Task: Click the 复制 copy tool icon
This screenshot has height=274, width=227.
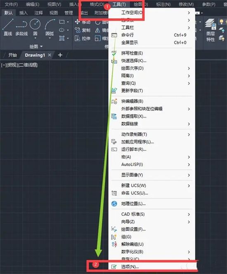Action: [x=77, y=30]
